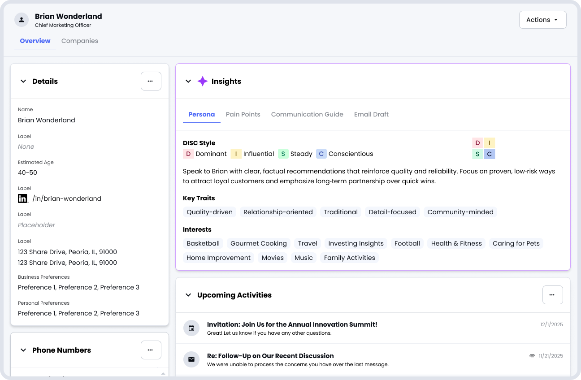The width and height of the screenshot is (581, 380).
Task: Switch to the Companies tab
Action: (80, 41)
